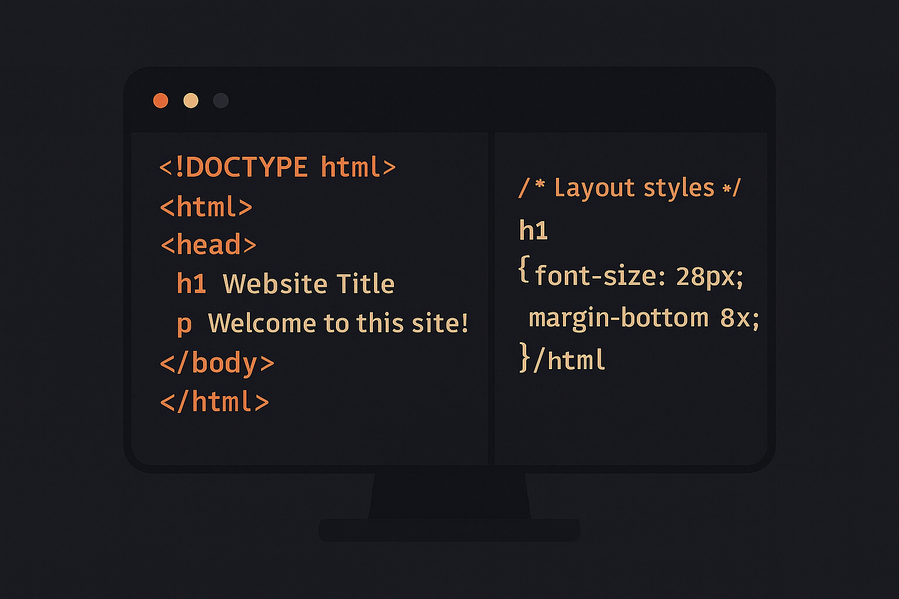Screen dimensions: 899x599
Task: Select the closing </body> tag
Action: [x=217, y=363]
